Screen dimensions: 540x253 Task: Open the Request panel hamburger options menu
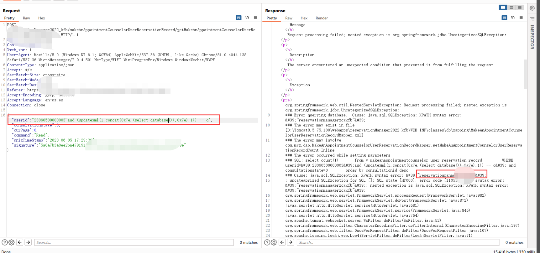[255, 18]
